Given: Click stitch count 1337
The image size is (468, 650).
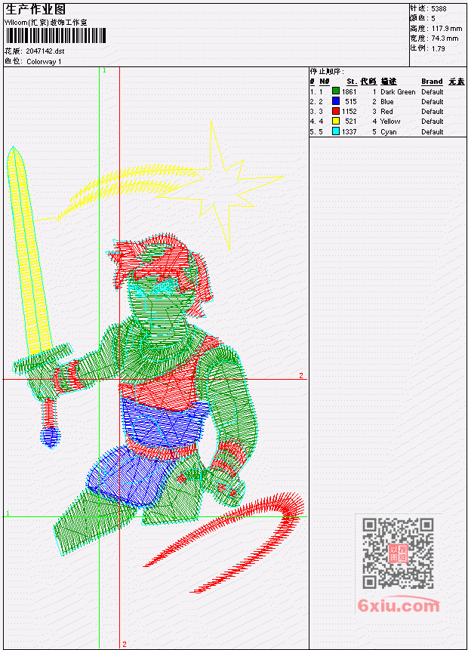Looking at the screenshot, I should pos(349,132).
